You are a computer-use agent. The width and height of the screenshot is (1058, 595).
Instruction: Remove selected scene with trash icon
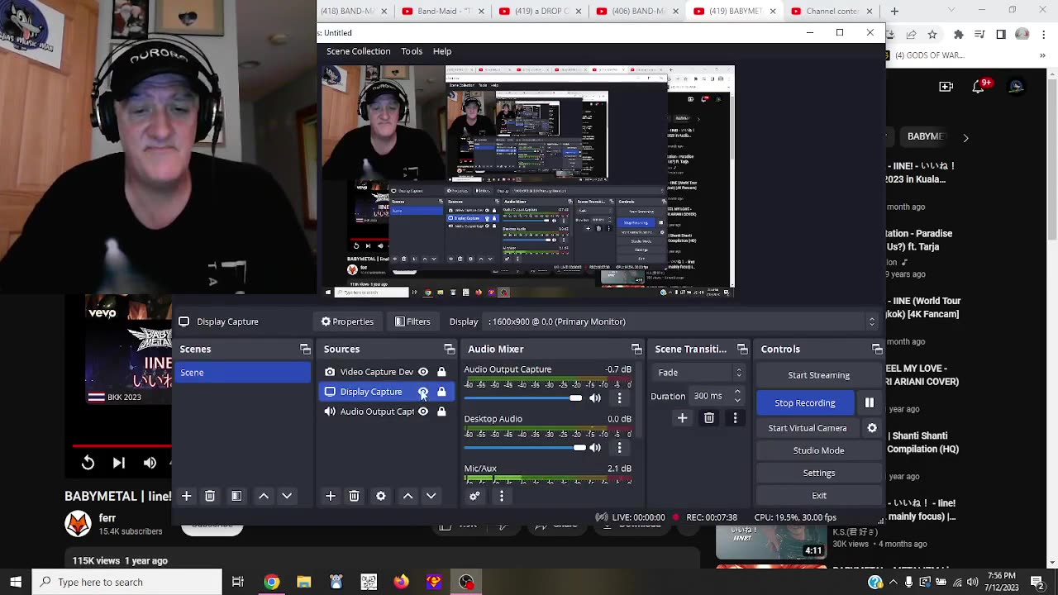[x=210, y=496]
